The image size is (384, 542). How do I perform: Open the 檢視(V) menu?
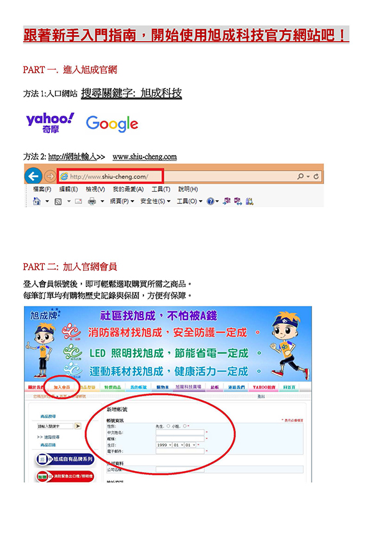[x=95, y=189]
